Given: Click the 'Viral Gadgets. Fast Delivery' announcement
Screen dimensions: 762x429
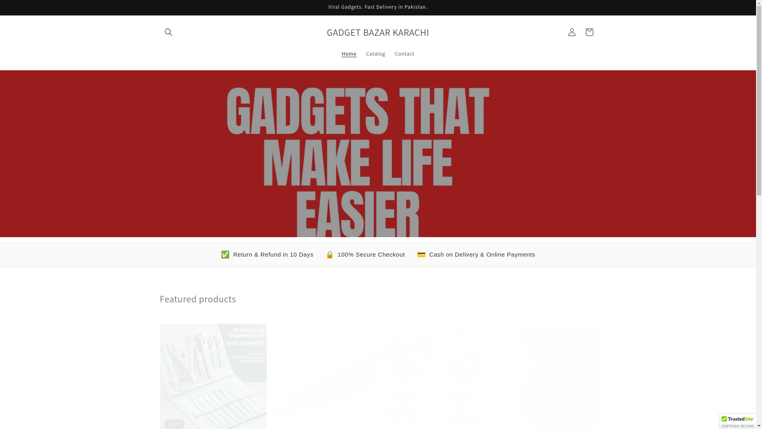Looking at the screenshot, I should [378, 7].
